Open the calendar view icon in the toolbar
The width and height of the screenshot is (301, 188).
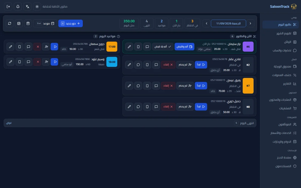(19, 23)
